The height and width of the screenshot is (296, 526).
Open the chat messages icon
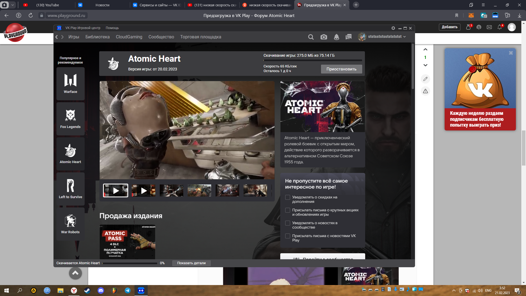click(x=348, y=37)
